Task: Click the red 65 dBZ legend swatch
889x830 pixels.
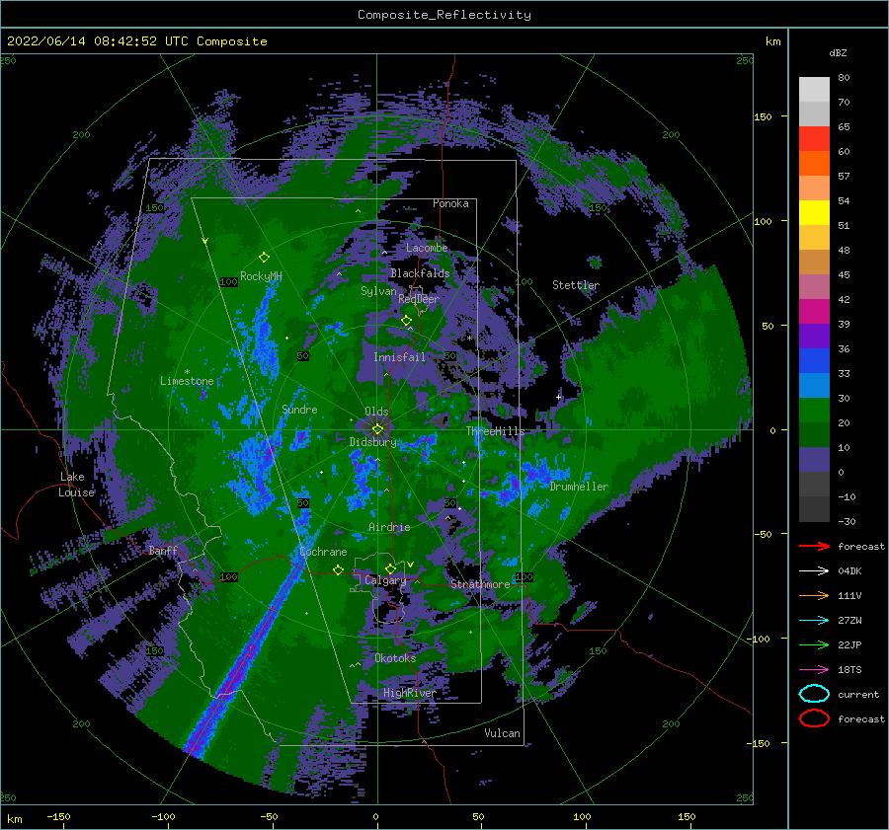Action: 814,138
